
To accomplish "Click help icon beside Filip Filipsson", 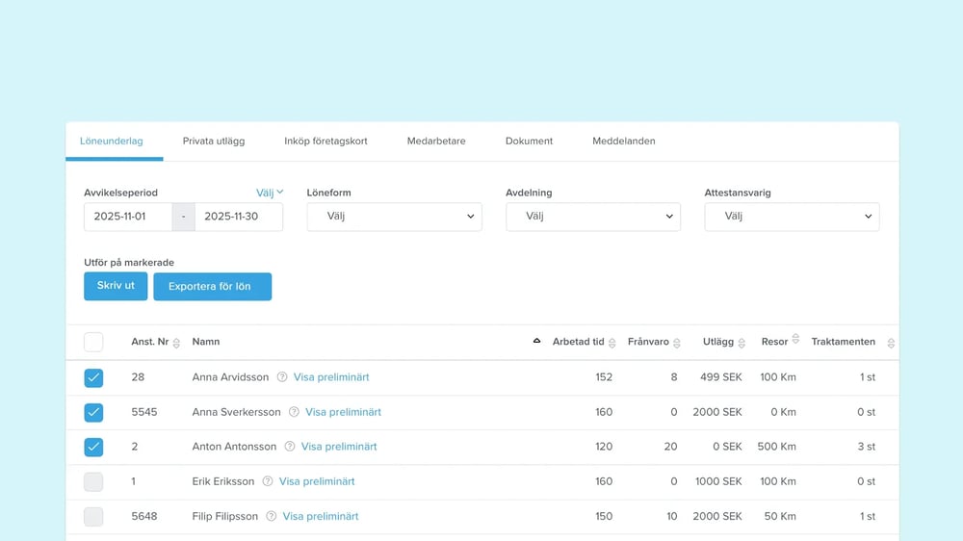I will click(272, 516).
